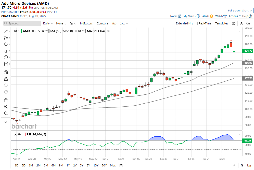254x170 pixels.
Task: Zoom out on the chart
Action: pos(6,113)
